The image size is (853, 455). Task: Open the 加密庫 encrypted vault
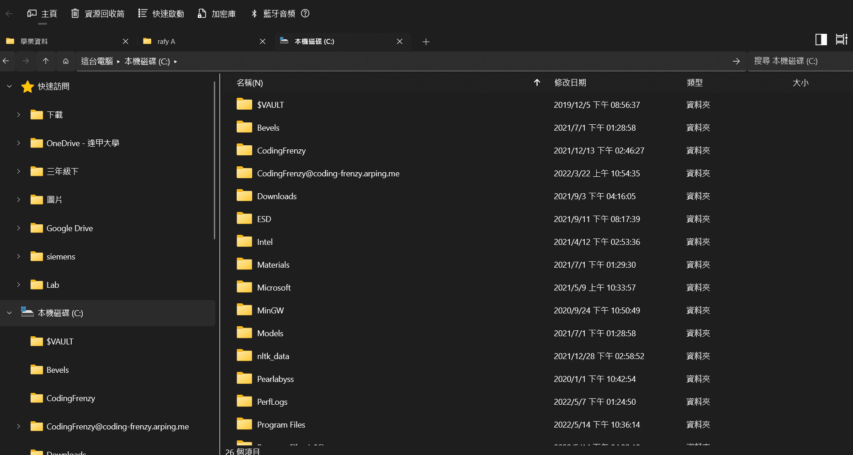217,14
